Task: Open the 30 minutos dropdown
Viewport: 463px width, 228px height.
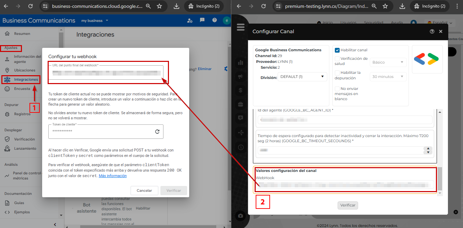Action: [388, 77]
